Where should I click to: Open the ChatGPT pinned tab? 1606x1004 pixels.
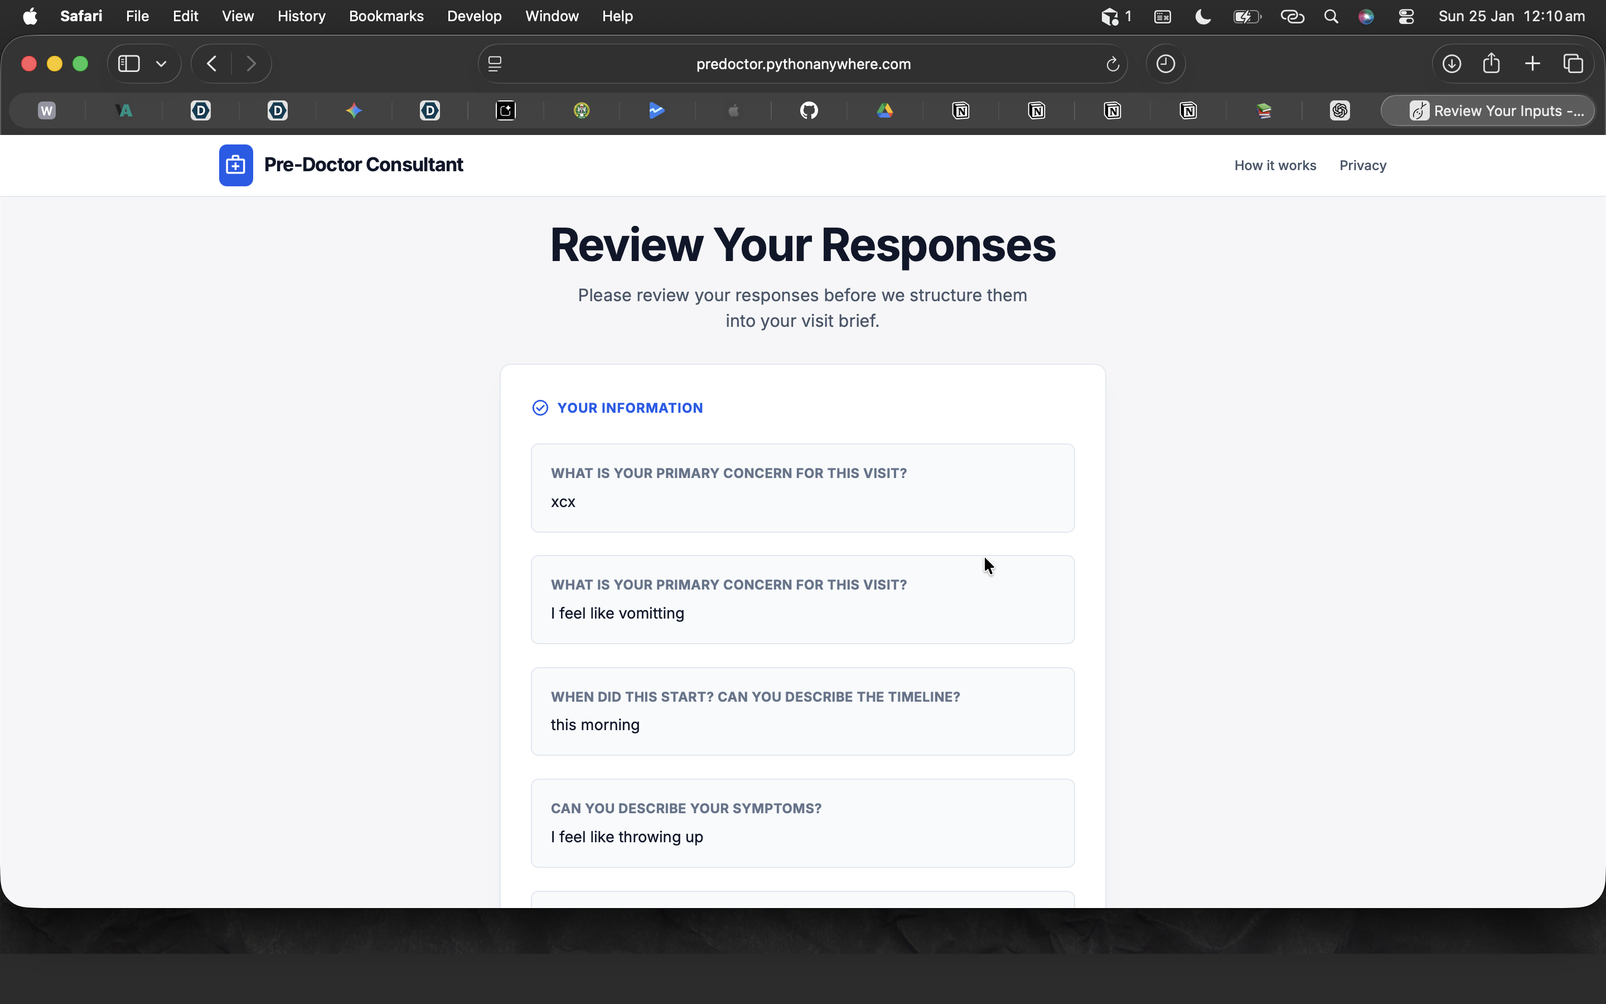point(1339,110)
